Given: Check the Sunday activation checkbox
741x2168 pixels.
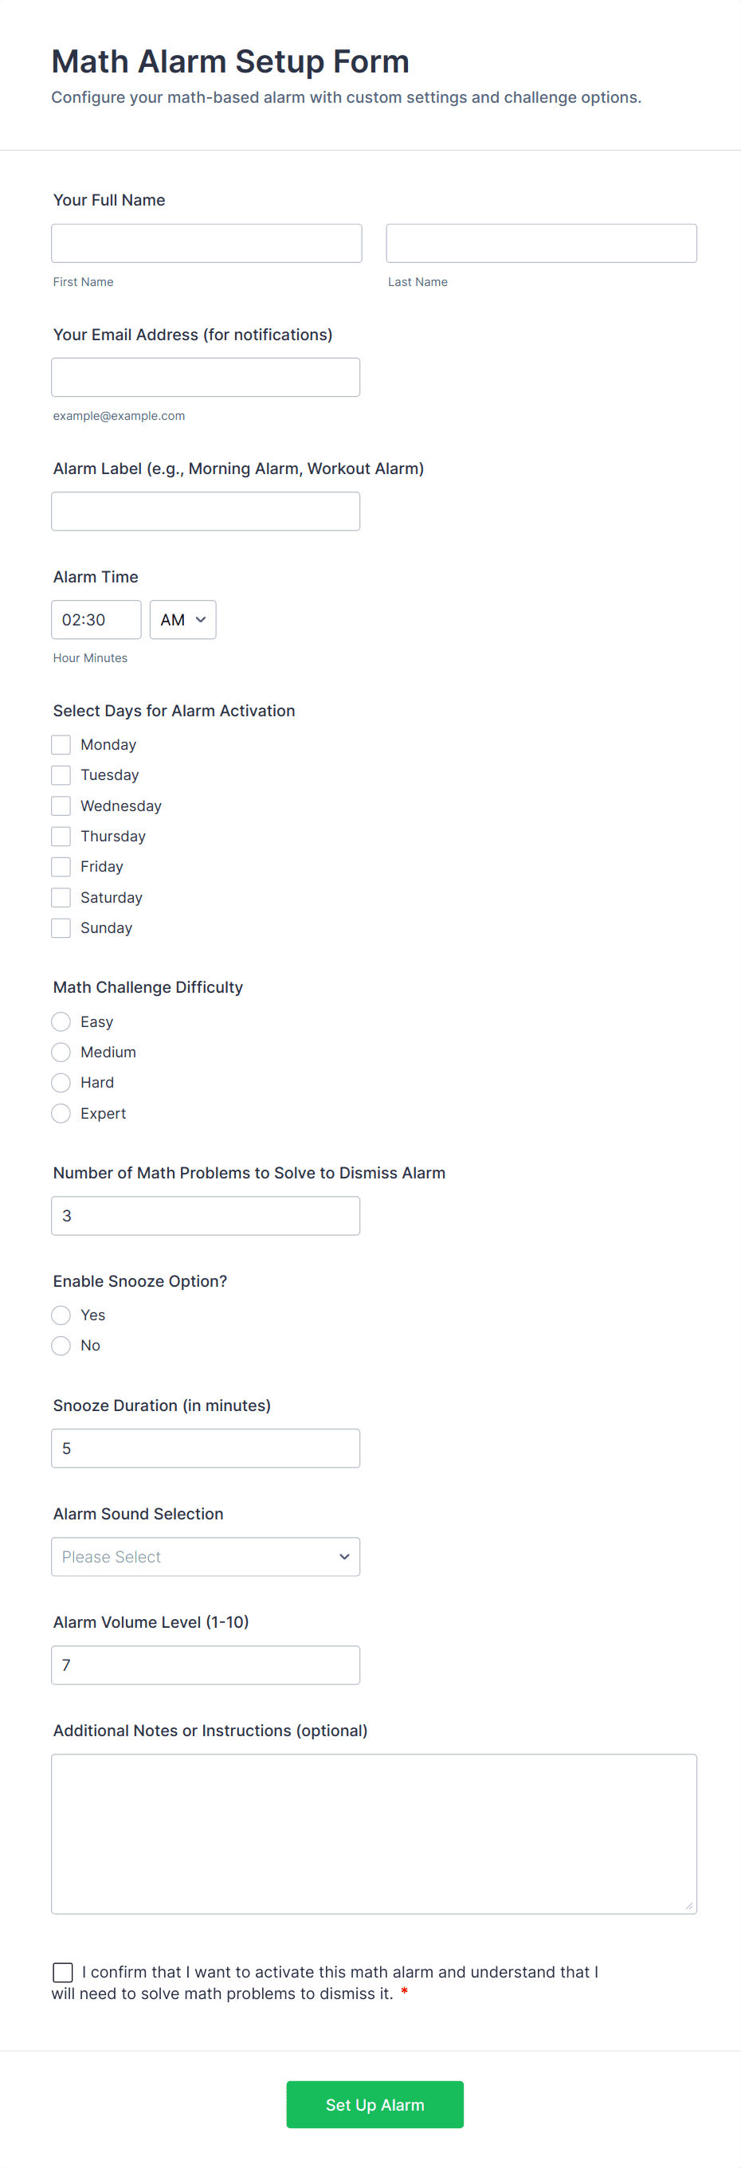Looking at the screenshot, I should (x=60, y=927).
